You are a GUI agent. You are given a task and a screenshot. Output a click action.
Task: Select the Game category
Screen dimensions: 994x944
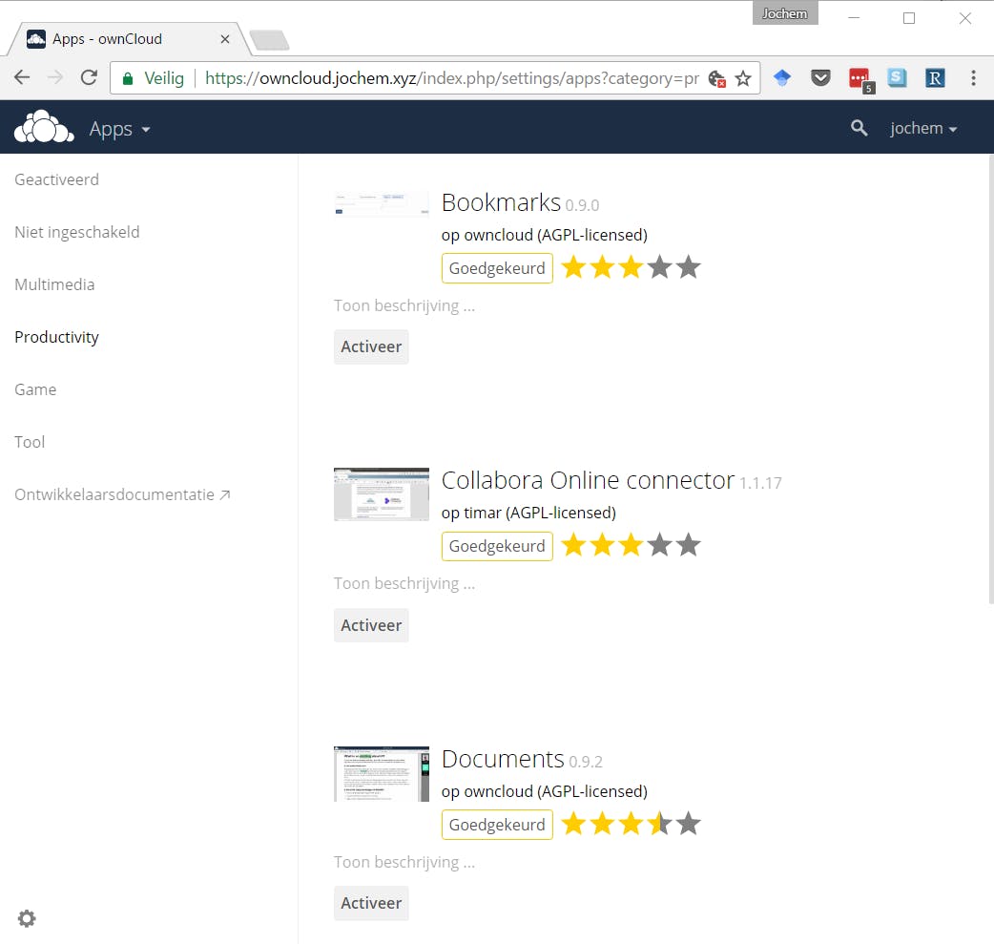(35, 389)
